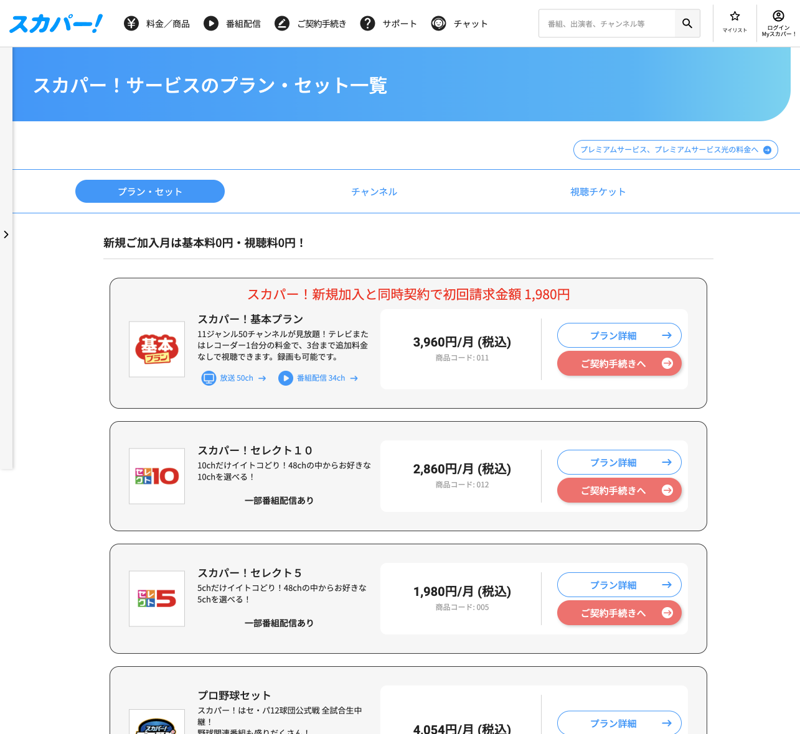
Task: Start チャット via the smiley icon
Action: tap(439, 23)
